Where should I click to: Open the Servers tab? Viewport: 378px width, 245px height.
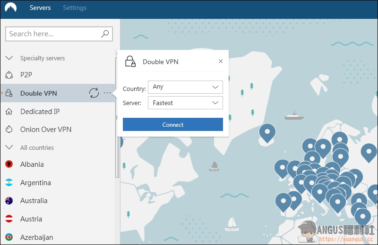(x=40, y=8)
